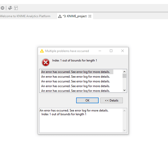Image resolution: width=168 pixels, height=155 pixels.
Task: Select the fourth error entry in list
Action: click(76, 86)
